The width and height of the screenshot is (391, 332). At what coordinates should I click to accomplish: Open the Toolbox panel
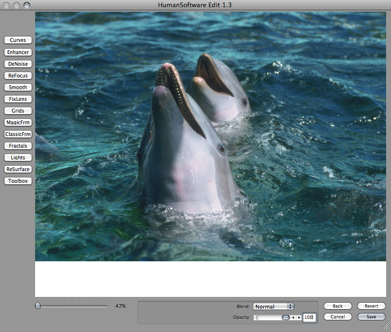click(x=18, y=181)
